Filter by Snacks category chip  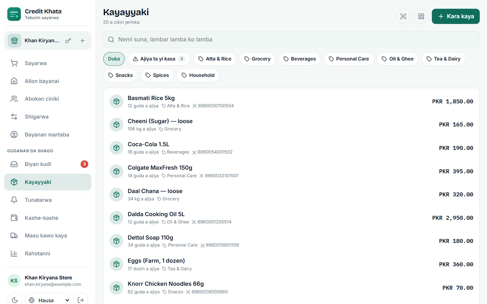point(121,75)
